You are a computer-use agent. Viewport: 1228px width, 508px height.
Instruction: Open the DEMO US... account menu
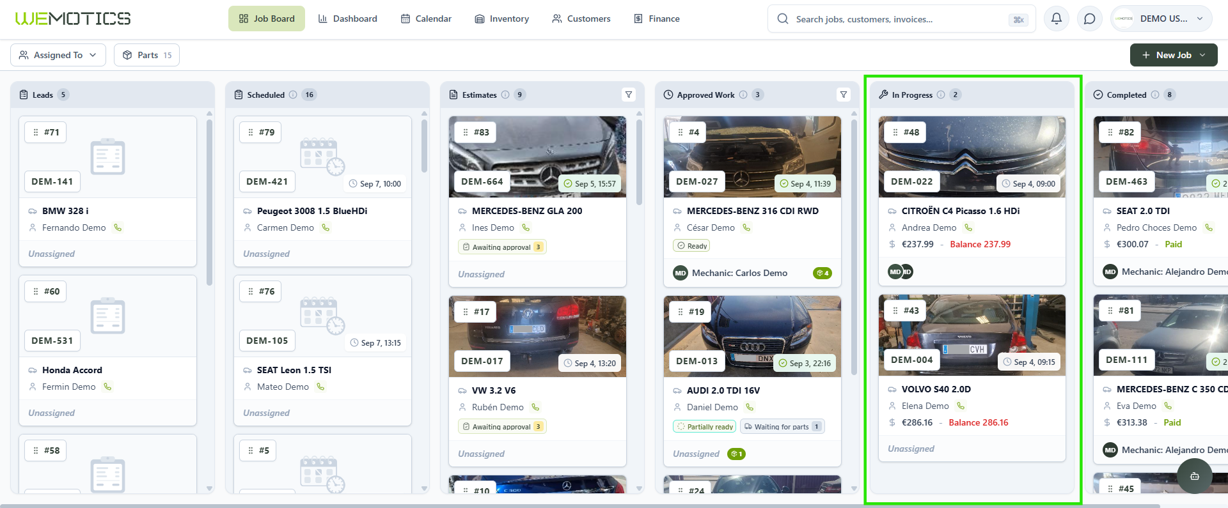click(1161, 19)
